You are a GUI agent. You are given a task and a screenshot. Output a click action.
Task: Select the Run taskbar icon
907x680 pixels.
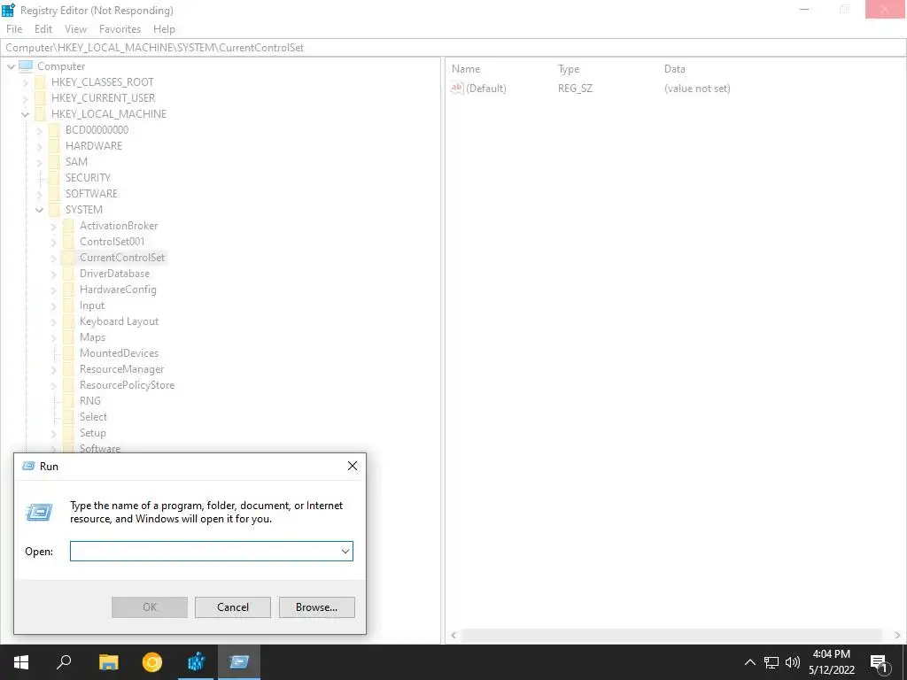coord(239,662)
